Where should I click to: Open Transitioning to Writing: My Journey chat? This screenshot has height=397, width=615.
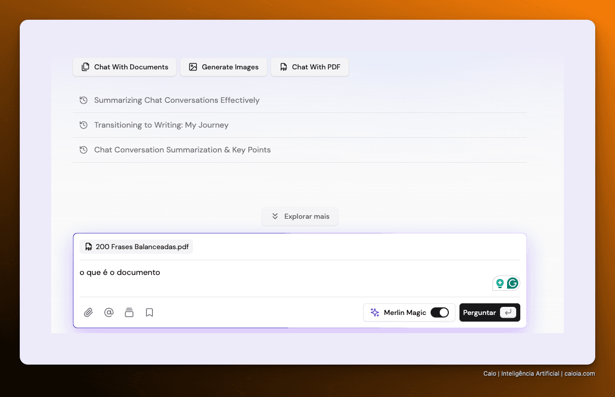(300, 125)
